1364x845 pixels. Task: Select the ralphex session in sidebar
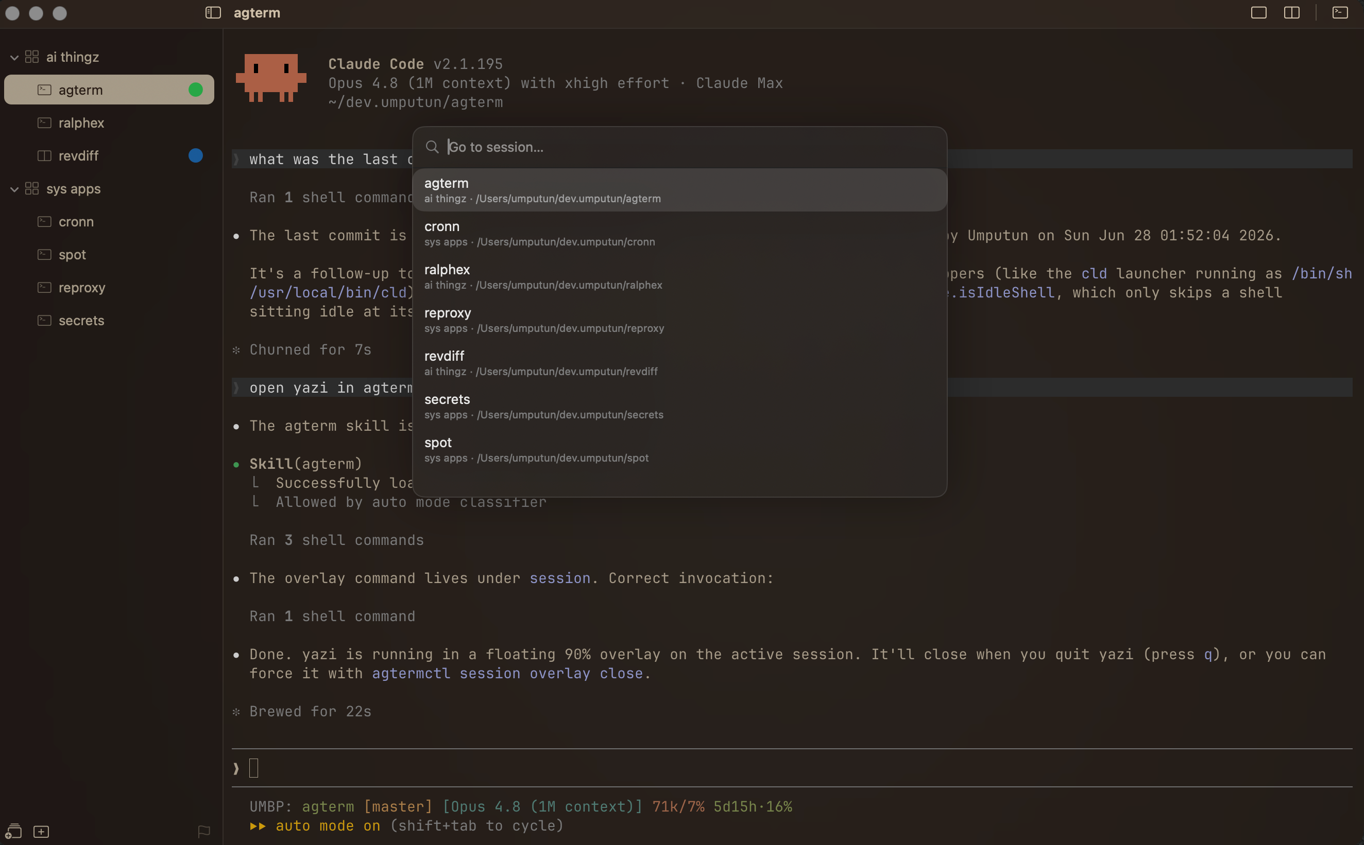(109, 122)
